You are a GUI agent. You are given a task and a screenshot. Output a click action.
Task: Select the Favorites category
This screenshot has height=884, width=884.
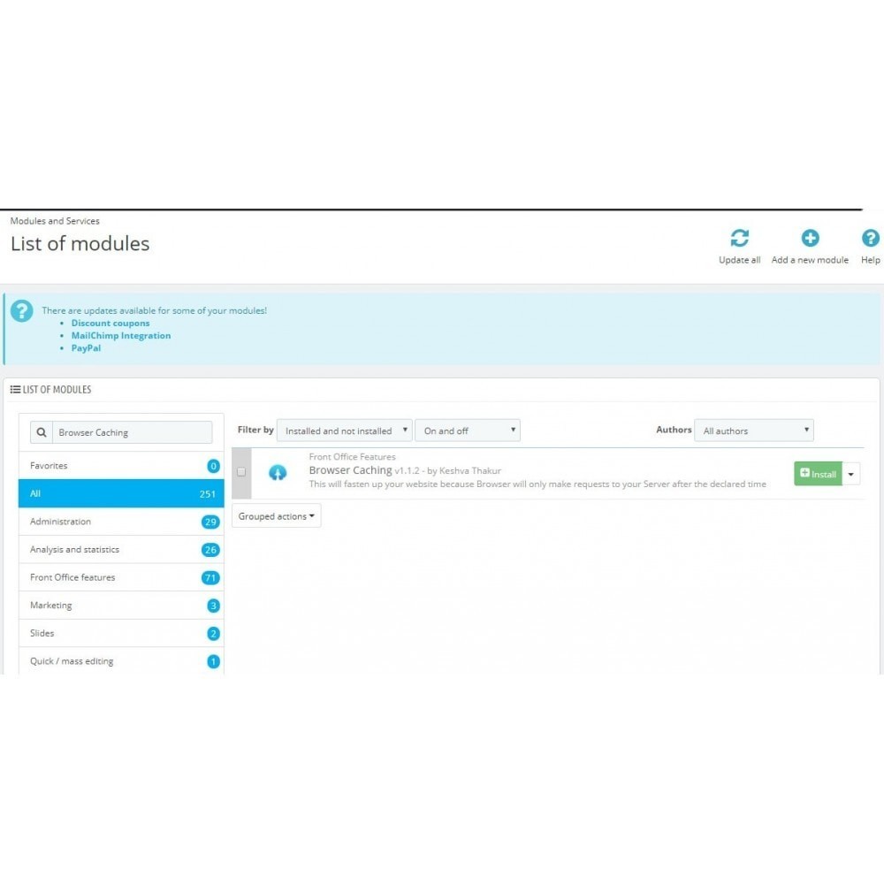[121, 466]
